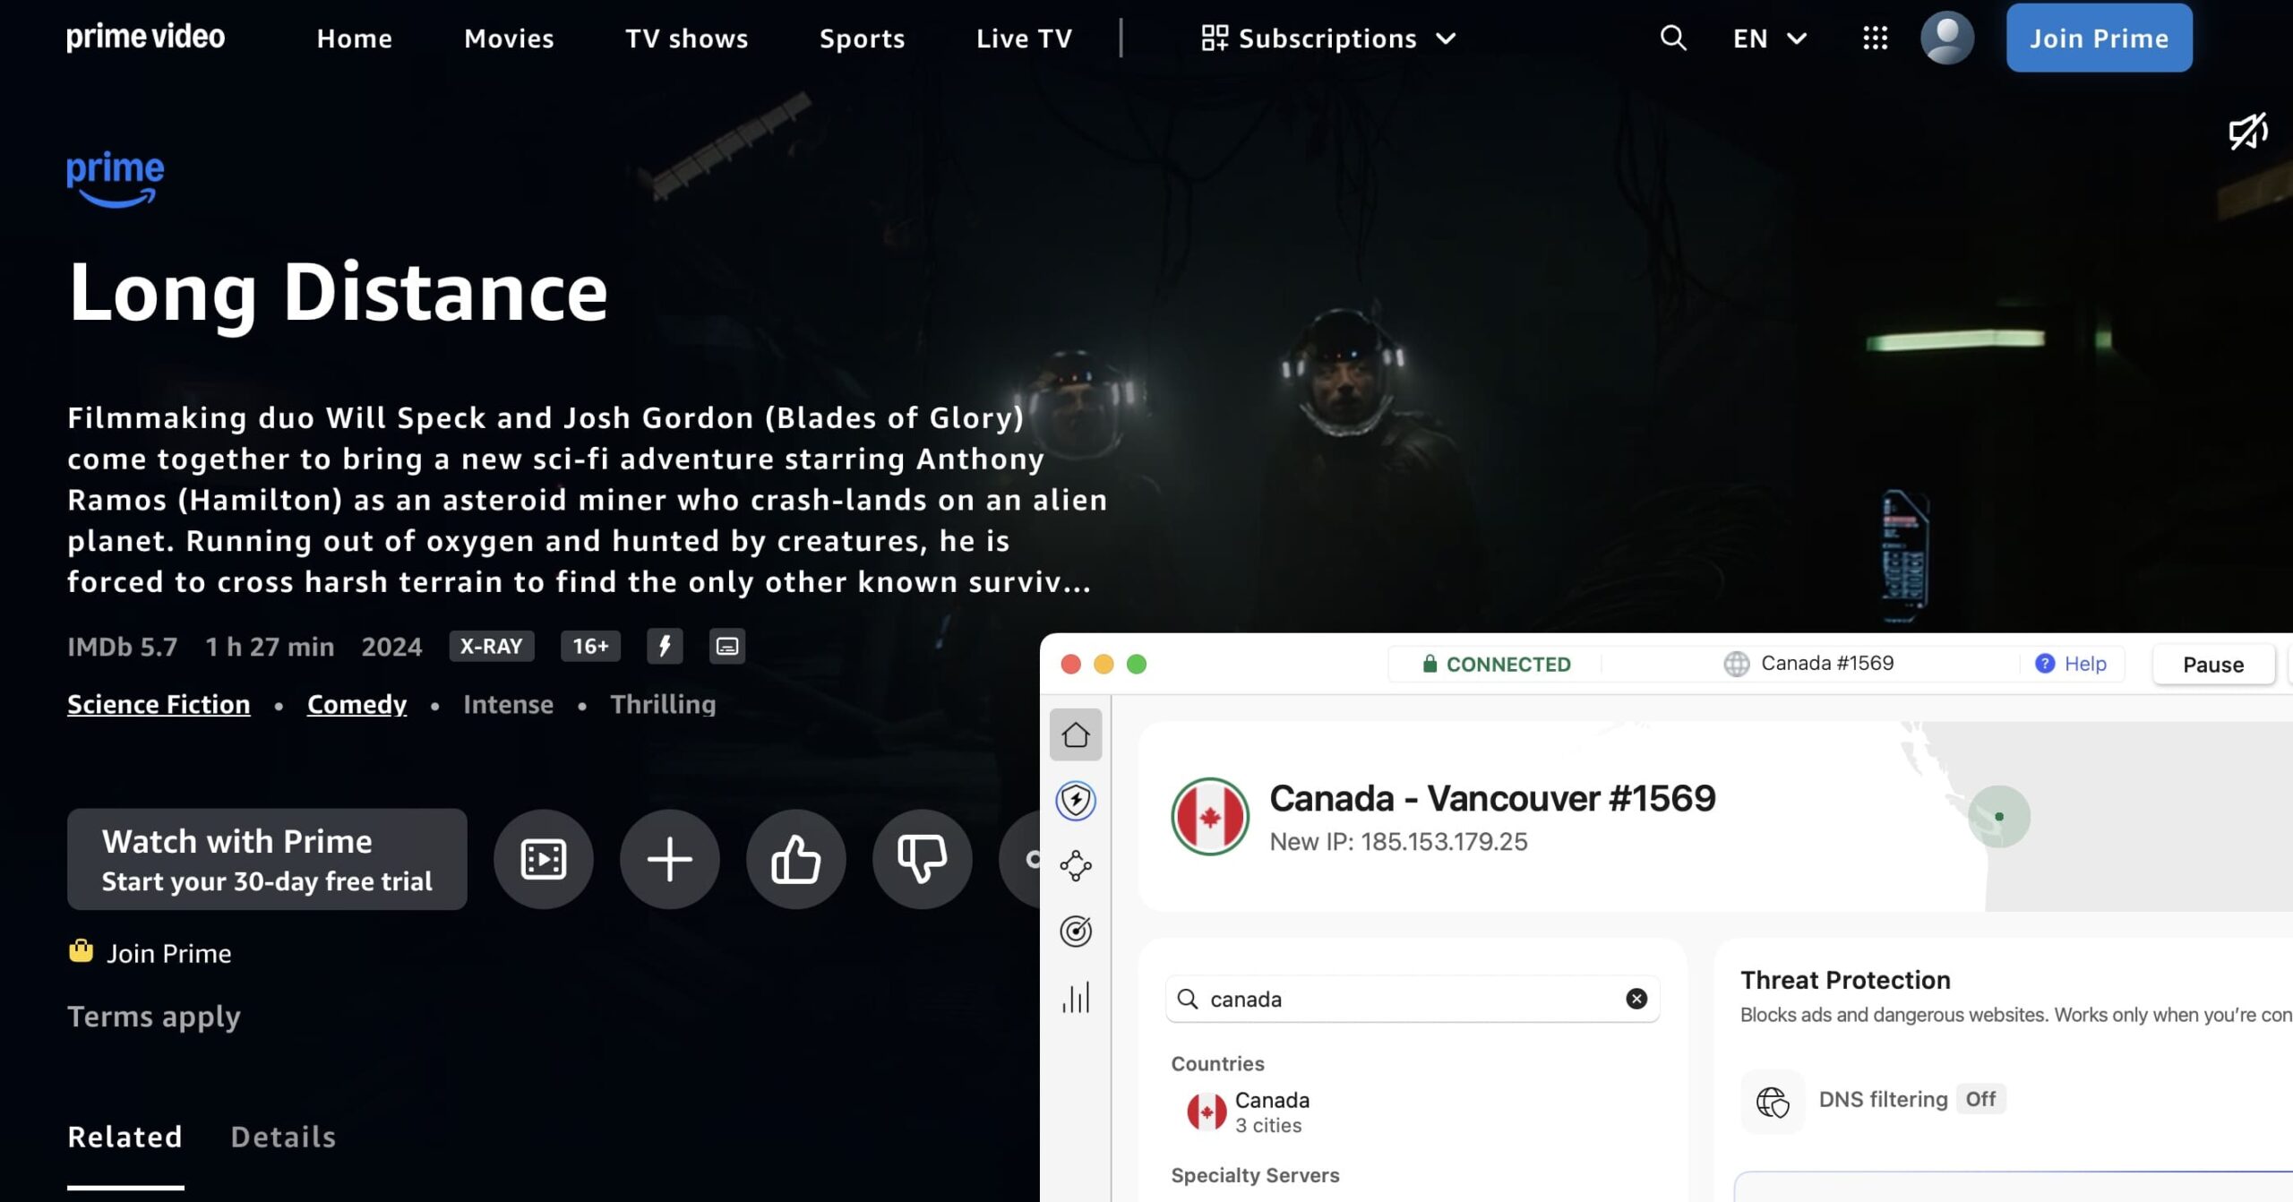This screenshot has width=2293, height=1202.
Task: Open the Subscriptions dropdown
Action: click(1329, 38)
